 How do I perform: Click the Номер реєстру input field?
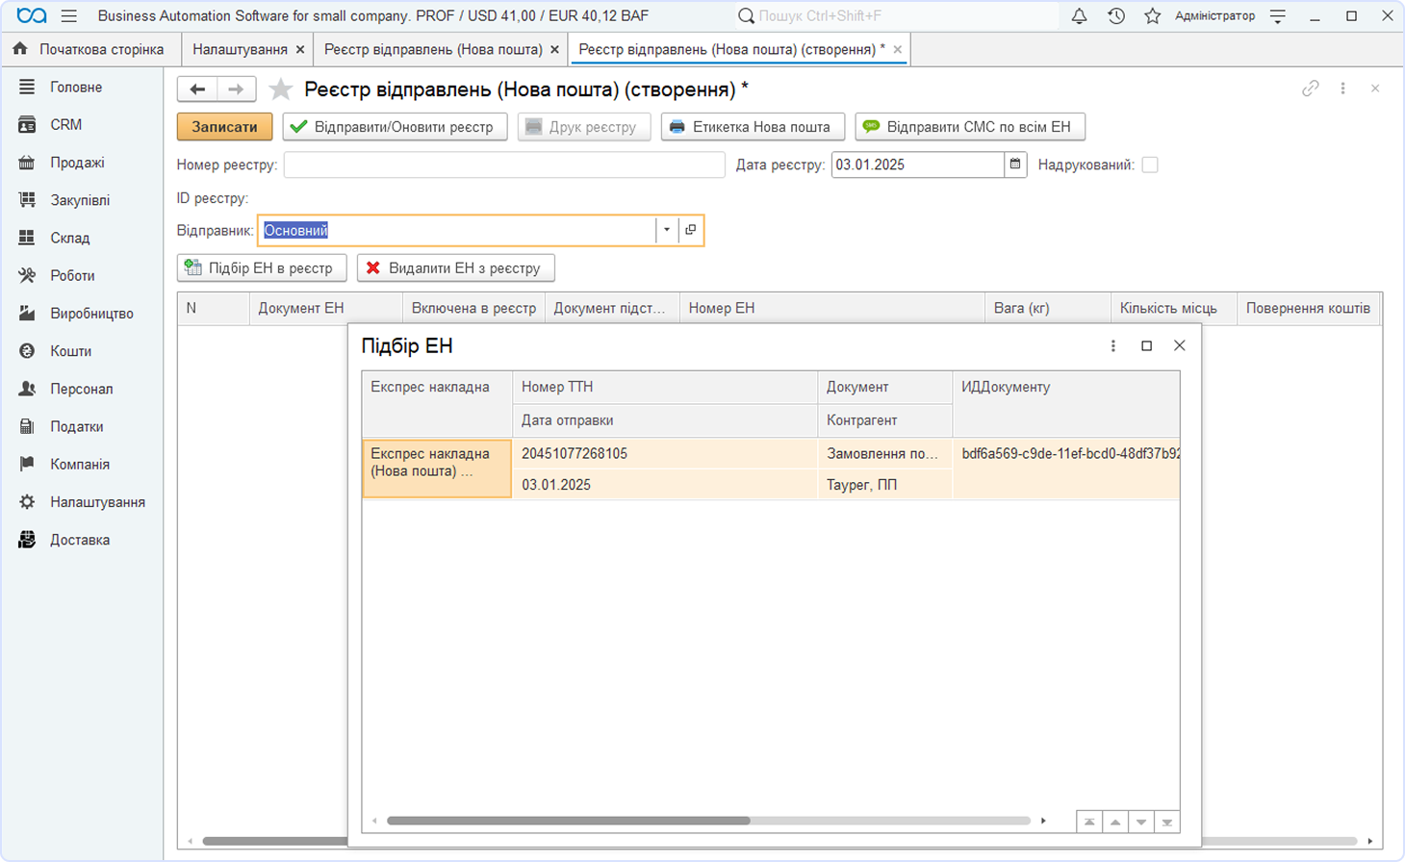tap(504, 165)
